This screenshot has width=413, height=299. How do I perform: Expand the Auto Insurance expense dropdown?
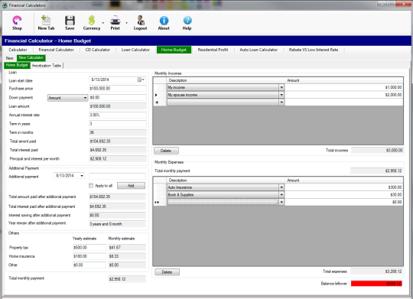(281, 187)
